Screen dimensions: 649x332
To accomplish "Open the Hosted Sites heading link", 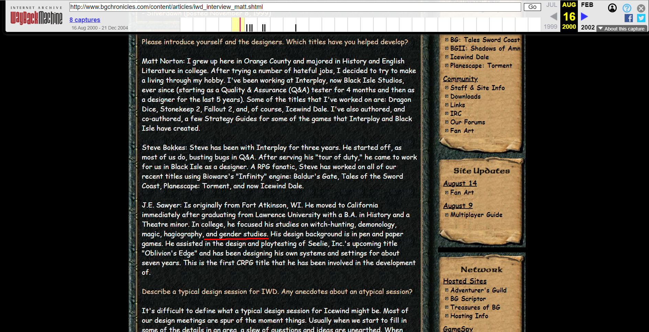I will point(465,281).
